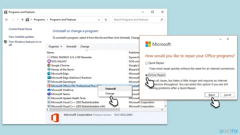Select the Microsoft GameInput icon
240x135 pixels.
click(x=49, y=82)
